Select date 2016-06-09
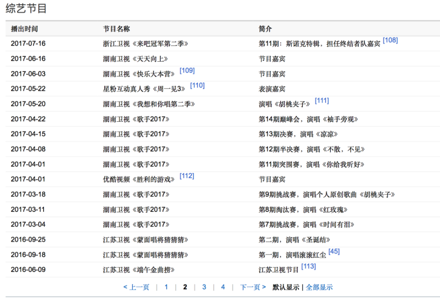440x300 pixels. point(28,270)
